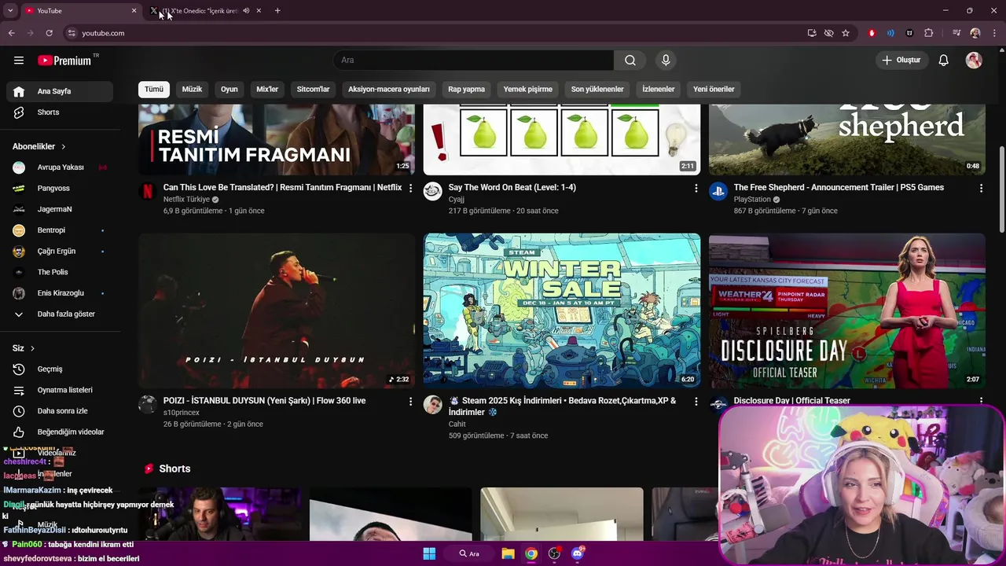Mute the X tab via speaker icon
Screen dimensions: 1006x566
[246, 11]
